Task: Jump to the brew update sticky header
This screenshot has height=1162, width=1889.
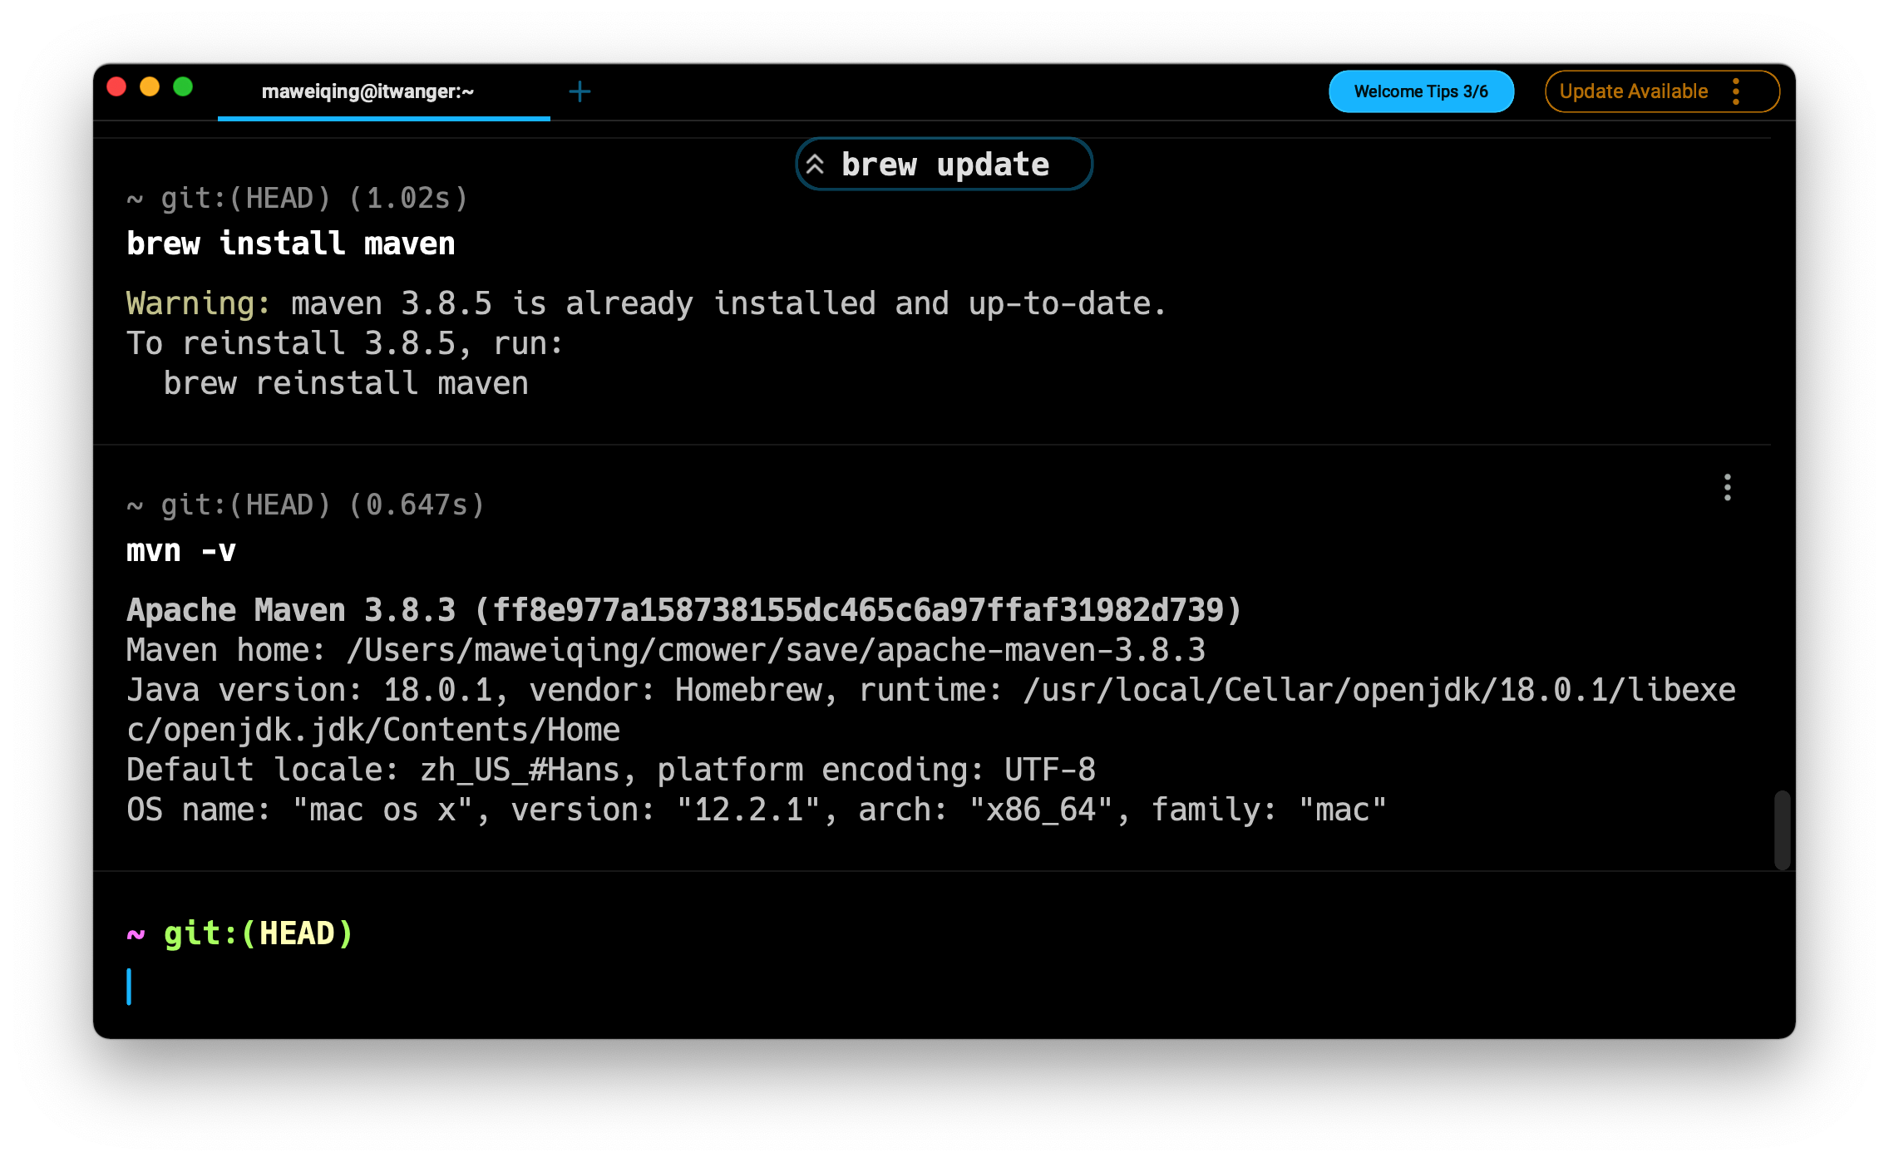Action: (944, 165)
